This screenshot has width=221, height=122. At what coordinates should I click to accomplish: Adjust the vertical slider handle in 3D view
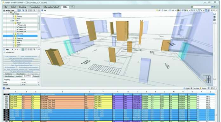coord(215,23)
